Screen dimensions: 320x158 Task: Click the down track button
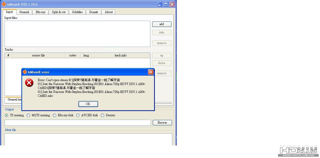coord(162,63)
